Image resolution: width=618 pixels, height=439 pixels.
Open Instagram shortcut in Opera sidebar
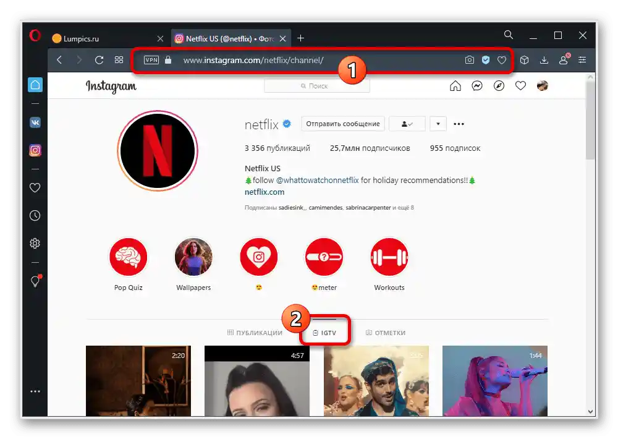click(35, 150)
